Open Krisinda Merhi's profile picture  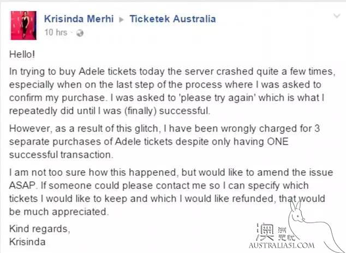(23, 26)
